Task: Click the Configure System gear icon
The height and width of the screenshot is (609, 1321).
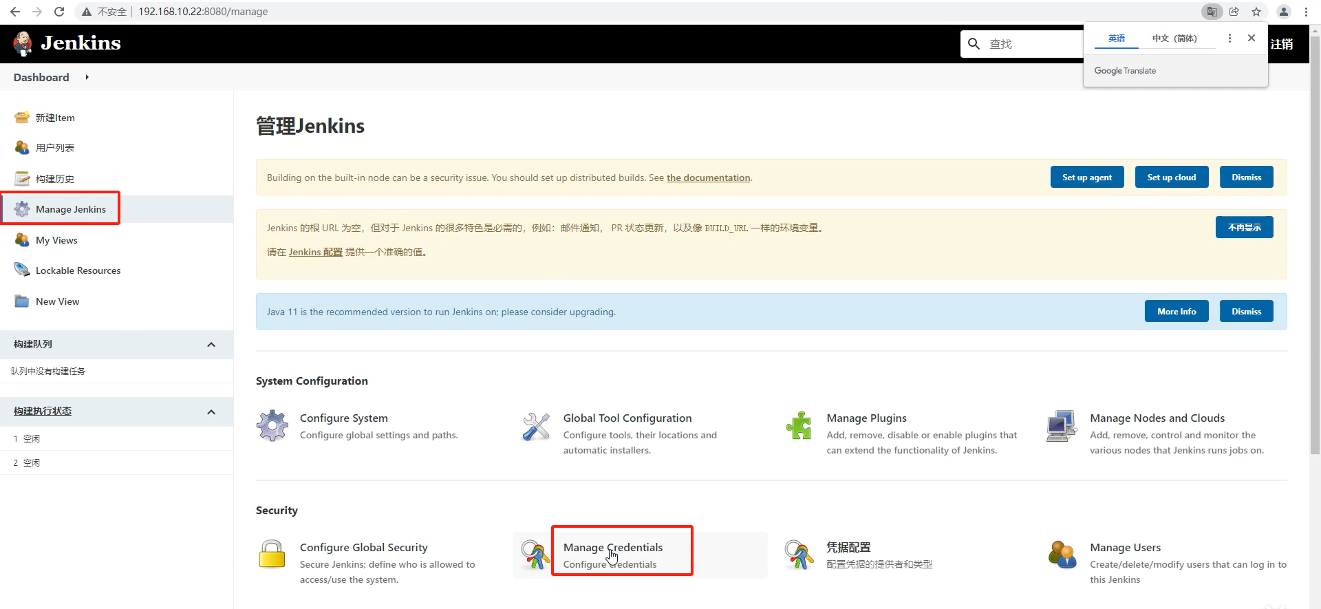Action: pyautogui.click(x=272, y=426)
